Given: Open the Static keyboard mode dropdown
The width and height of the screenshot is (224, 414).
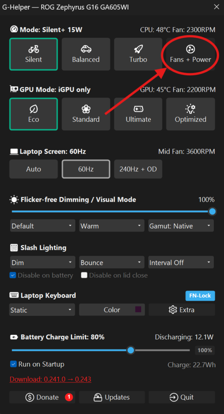Looking at the screenshot, I should tap(42, 310).
